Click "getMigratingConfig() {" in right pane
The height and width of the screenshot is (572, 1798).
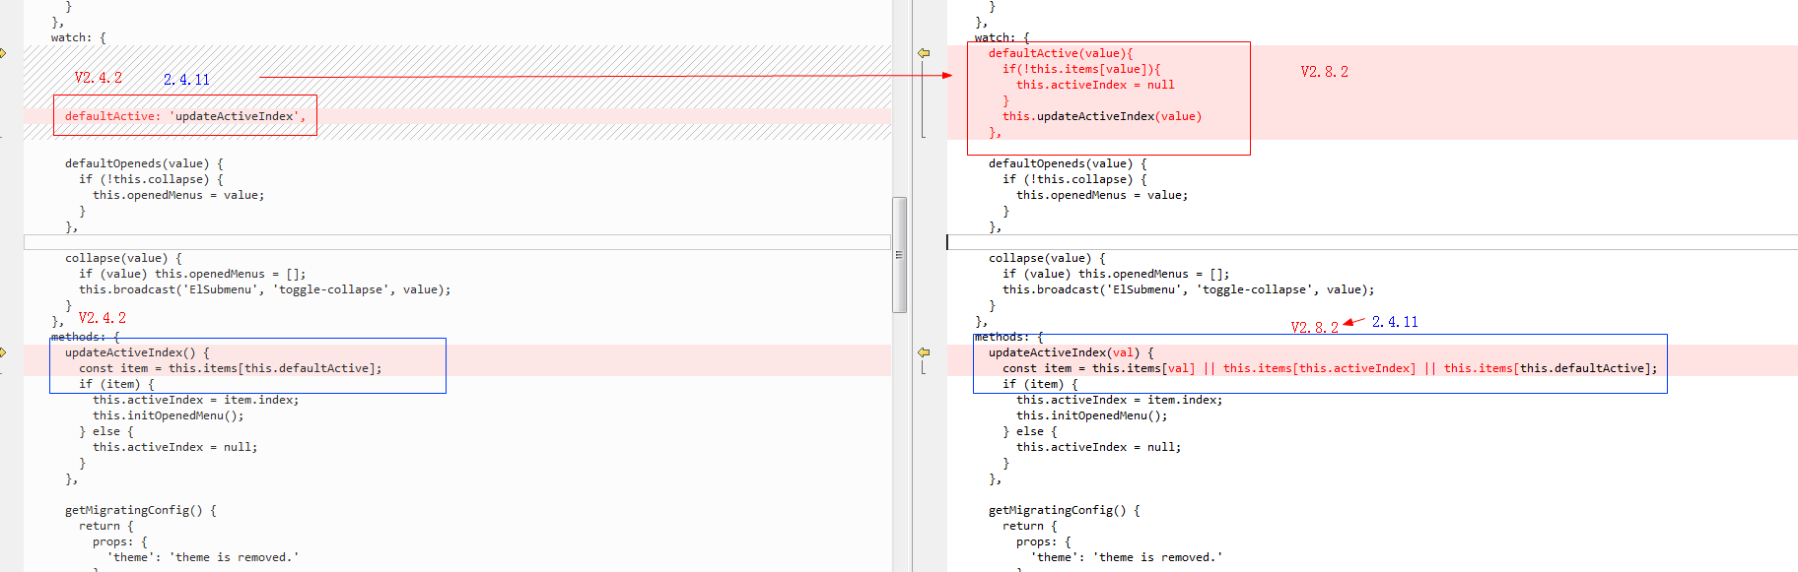coord(1065,510)
